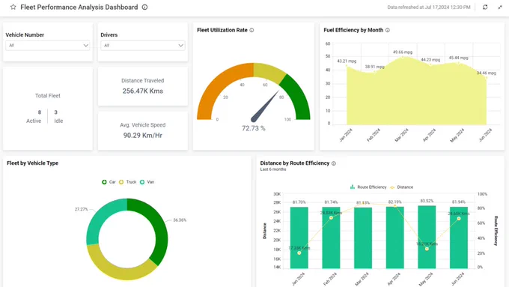
Task: Click the Data refreshed timestamp text
Action: (429, 7)
